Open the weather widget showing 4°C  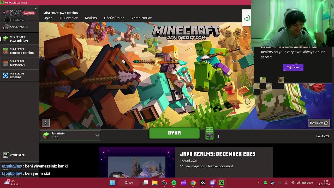(x=12, y=183)
